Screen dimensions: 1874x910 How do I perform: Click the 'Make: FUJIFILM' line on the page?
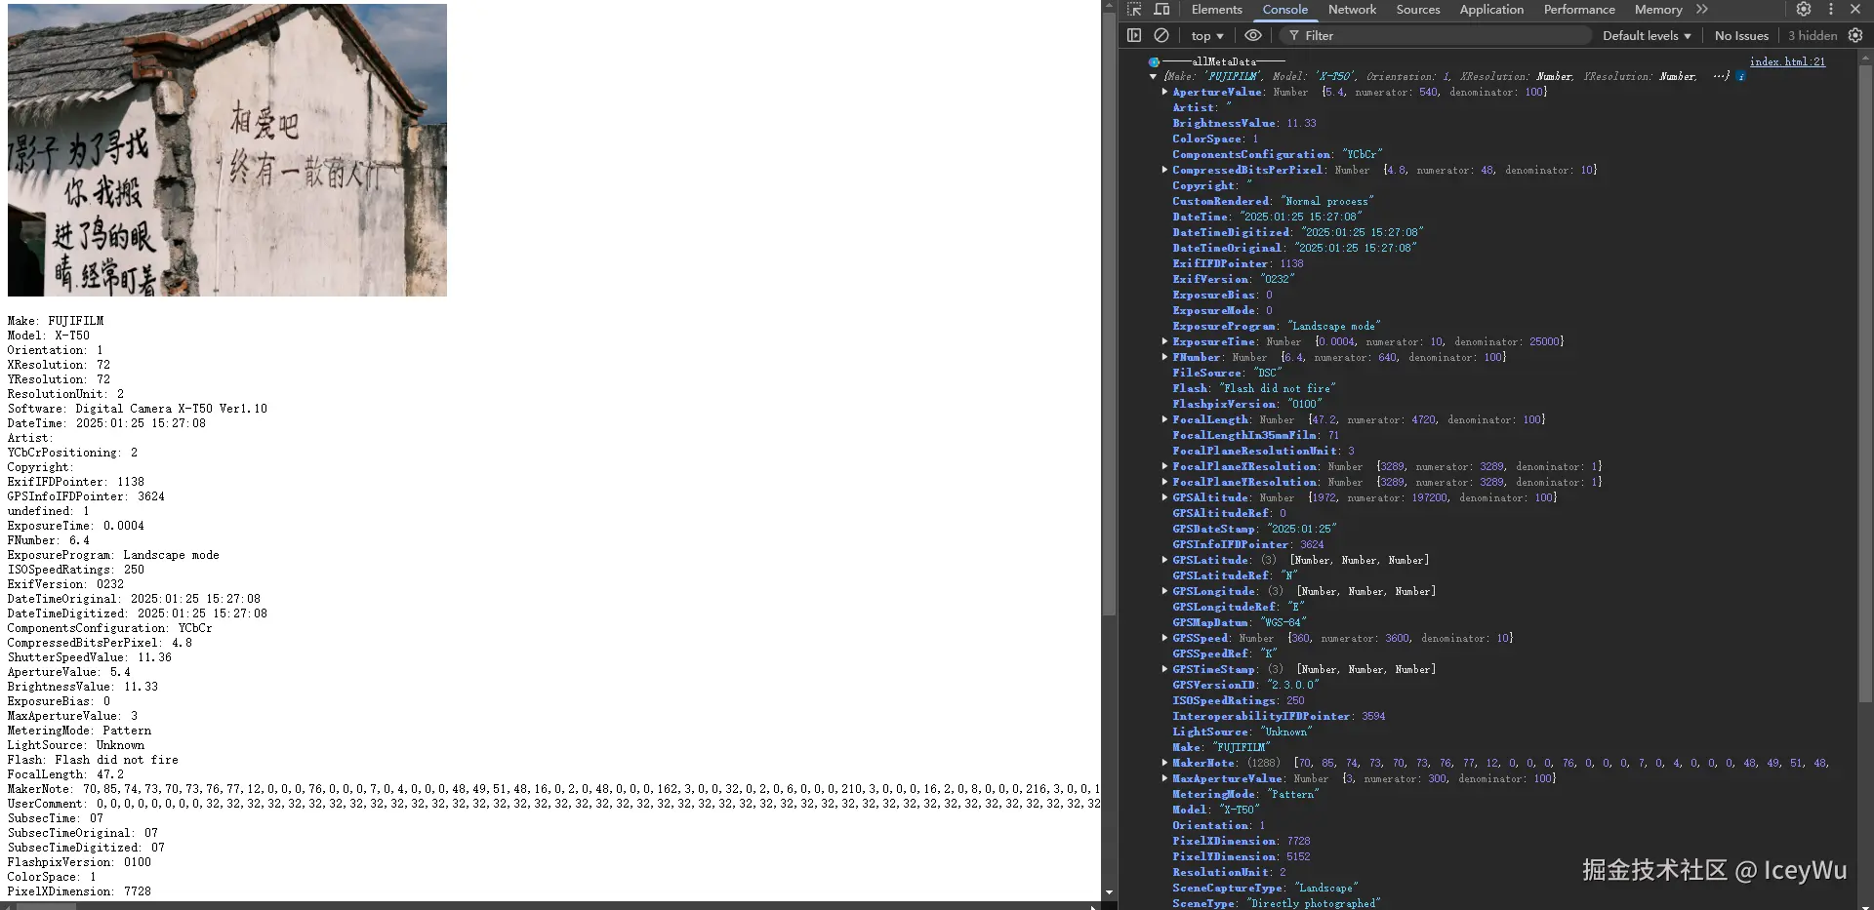(56, 321)
